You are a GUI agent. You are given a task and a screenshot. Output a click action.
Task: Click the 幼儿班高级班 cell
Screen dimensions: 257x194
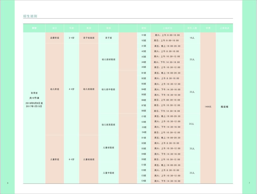[108, 125]
